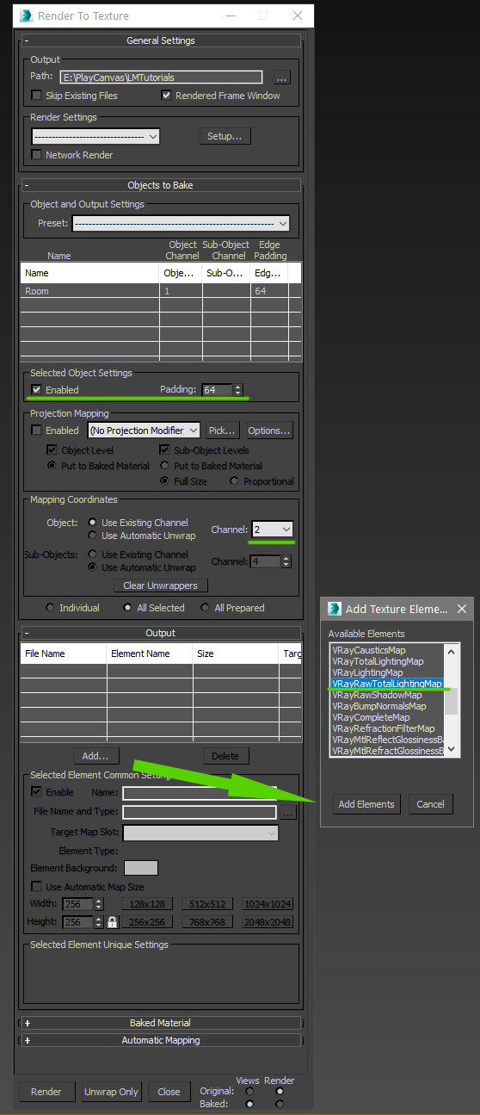
Task: Collapse the General Settings rollout
Action: click(161, 40)
